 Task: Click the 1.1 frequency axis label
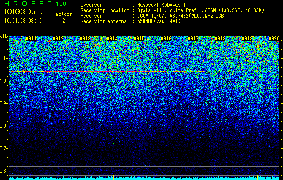tap(4, 58)
